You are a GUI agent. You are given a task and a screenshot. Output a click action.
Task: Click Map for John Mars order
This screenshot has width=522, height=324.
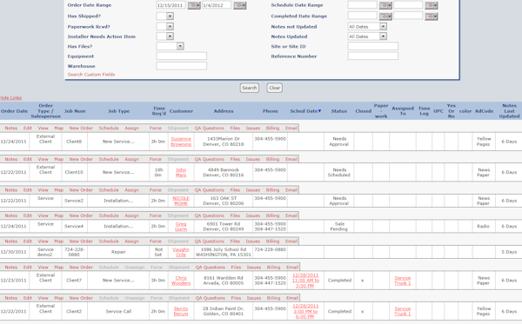[x=59, y=159]
